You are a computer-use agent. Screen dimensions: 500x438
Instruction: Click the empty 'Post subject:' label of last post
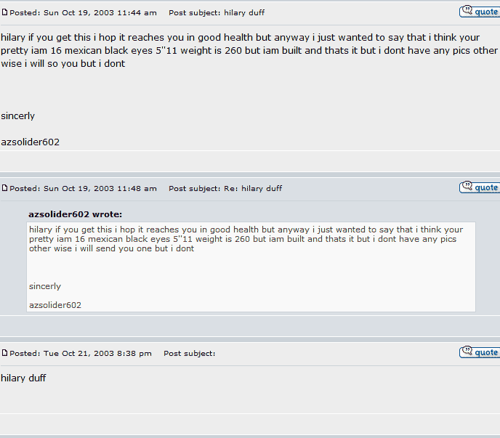tap(190, 353)
